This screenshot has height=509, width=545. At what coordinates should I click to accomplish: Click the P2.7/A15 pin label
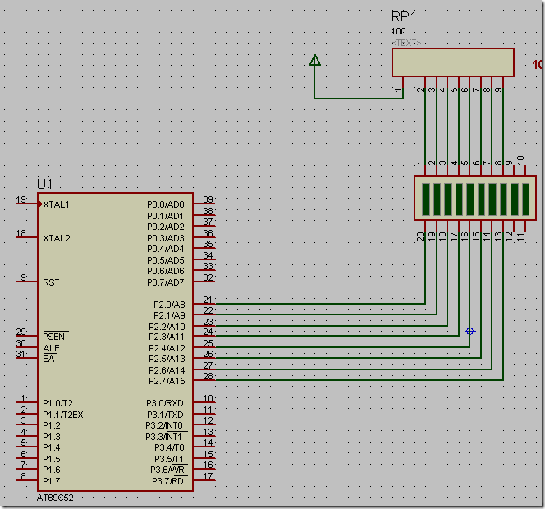167,381
